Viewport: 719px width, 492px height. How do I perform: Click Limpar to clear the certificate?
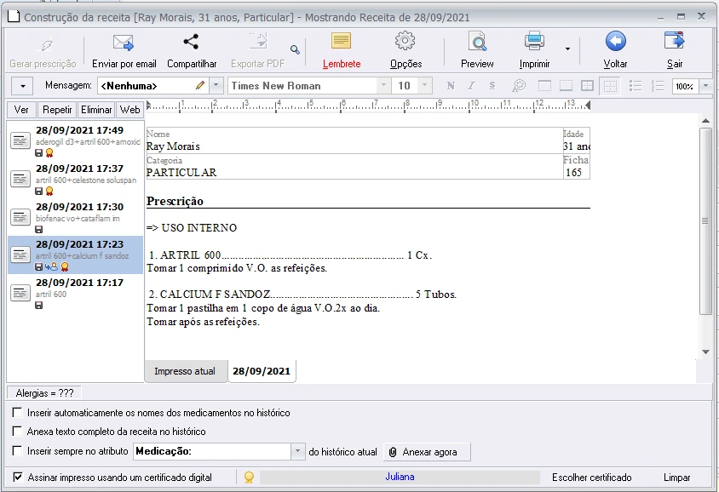point(676,478)
